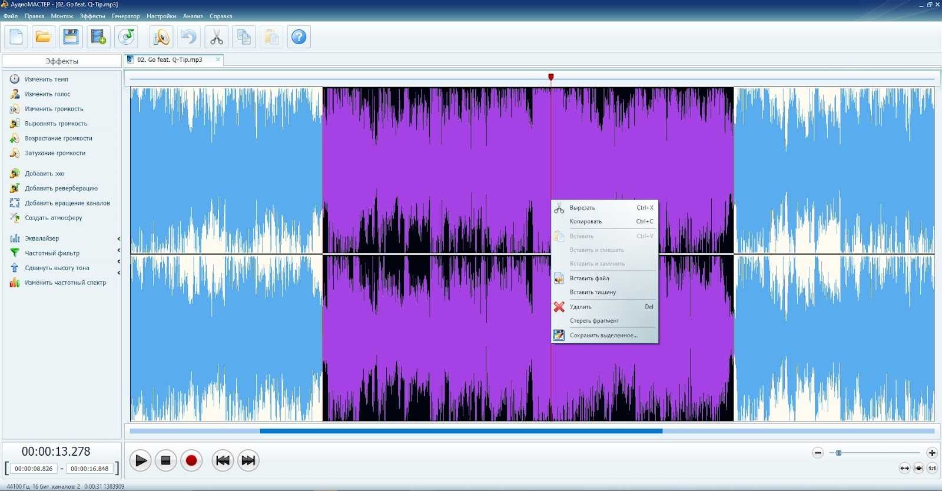
Task: Click the selection start time field 00:00:08.826
Action: click(34, 469)
